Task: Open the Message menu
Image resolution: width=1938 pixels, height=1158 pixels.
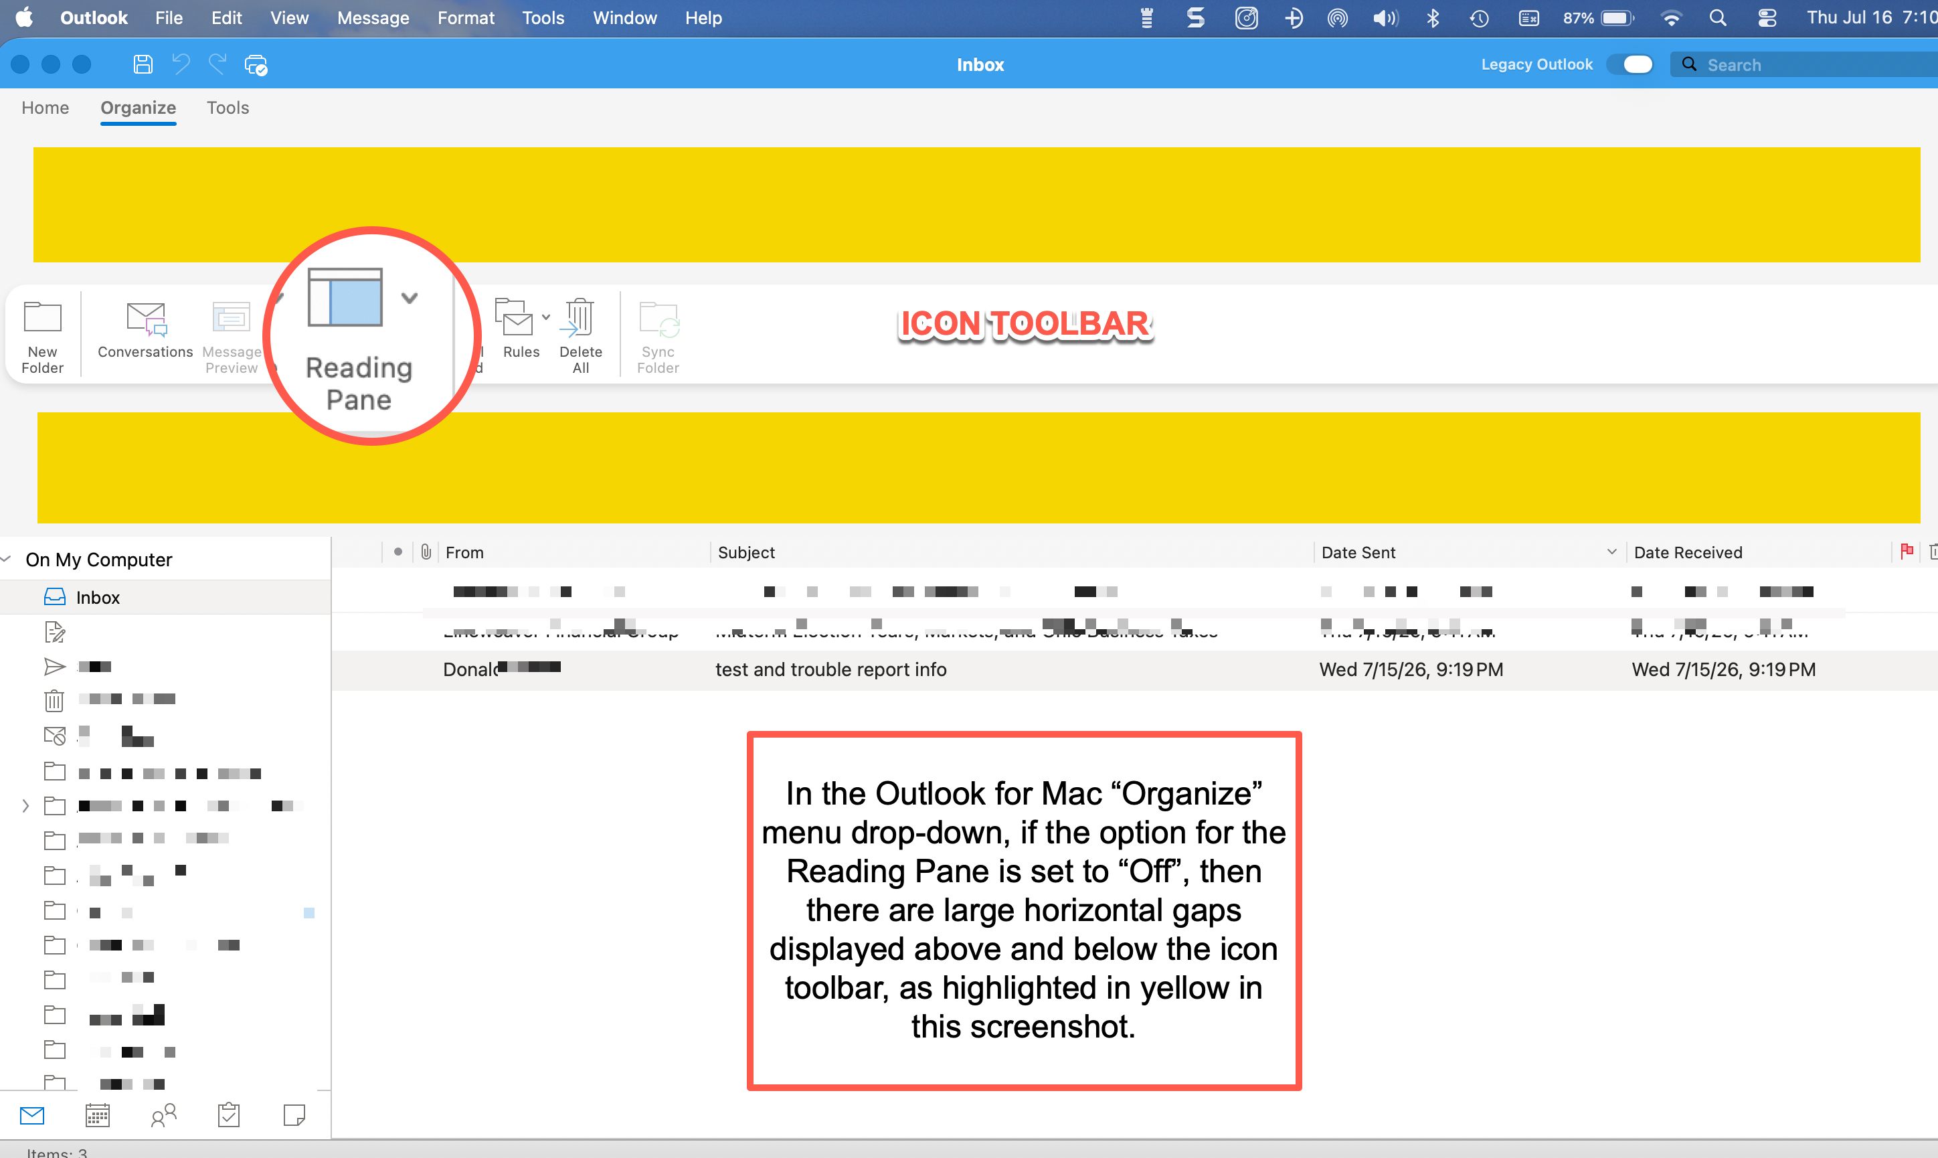Action: (x=373, y=18)
